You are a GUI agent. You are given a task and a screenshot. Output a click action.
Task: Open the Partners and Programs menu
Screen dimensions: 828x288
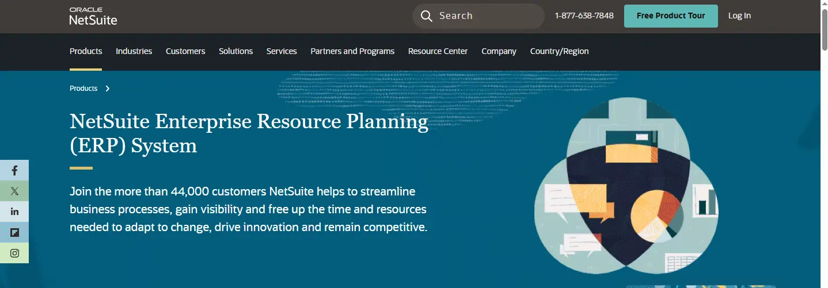pyautogui.click(x=352, y=51)
